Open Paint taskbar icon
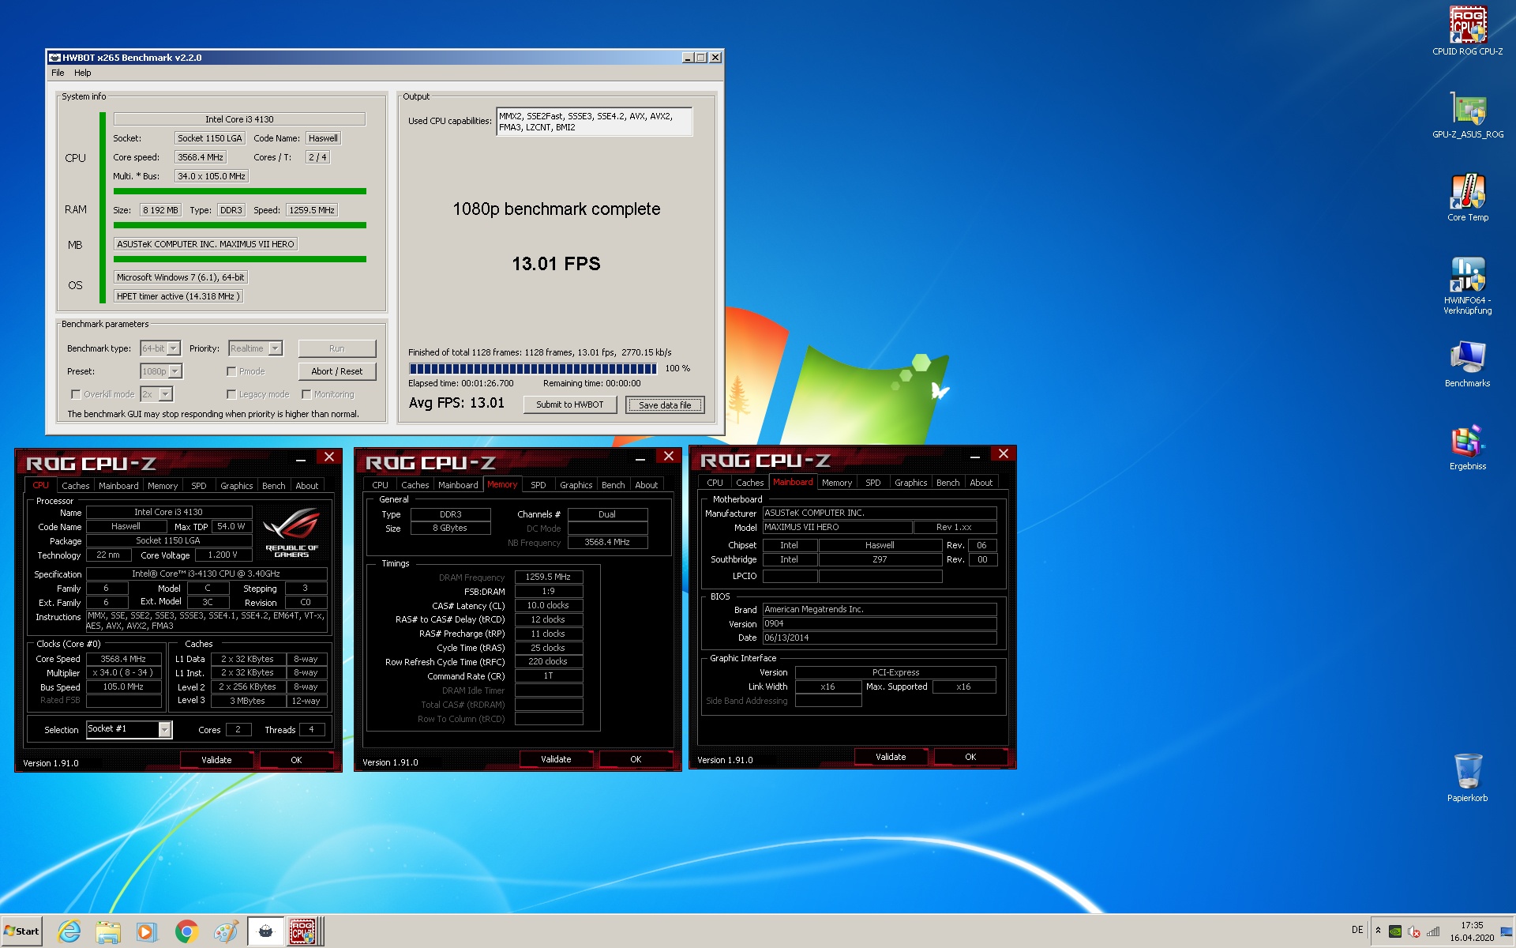Viewport: 1516px width, 948px height. click(226, 931)
